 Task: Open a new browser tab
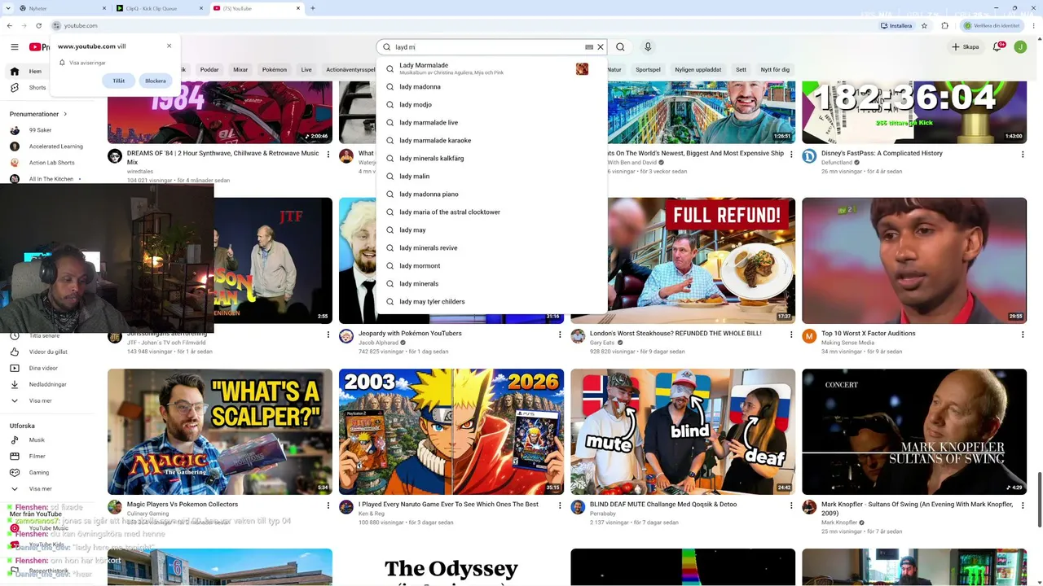(x=313, y=8)
